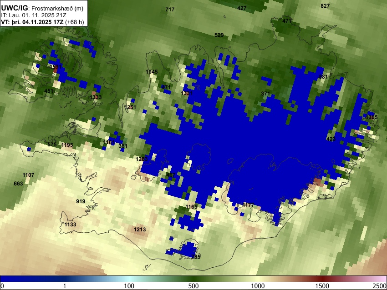The width and height of the screenshot is (387, 290).
Task: Click the map value 575
Action: coord(52,145)
